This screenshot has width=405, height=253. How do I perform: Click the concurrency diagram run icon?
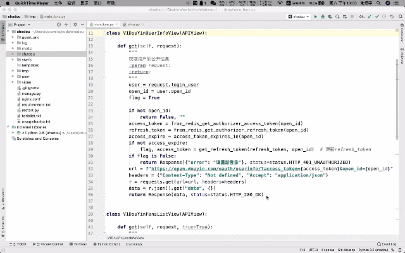click(344, 16)
